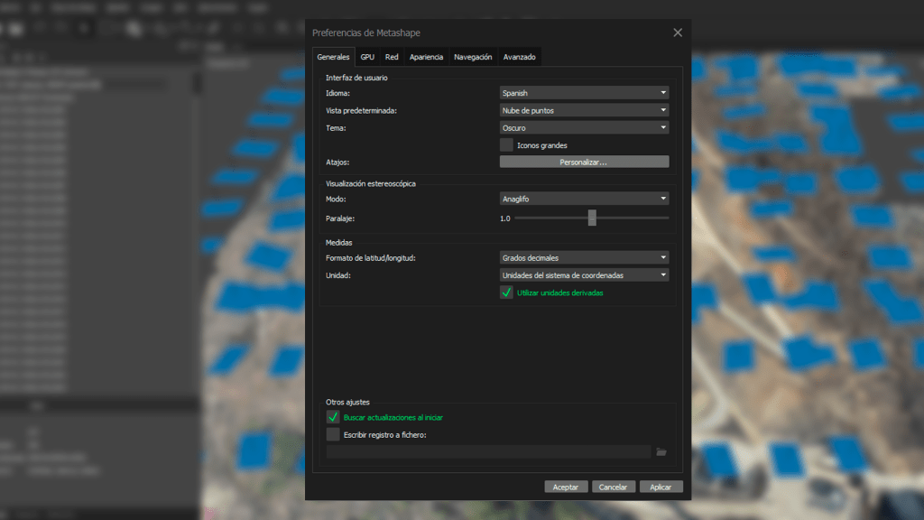Click the Paralaje slider handle
The height and width of the screenshot is (520, 924).
[x=592, y=218]
